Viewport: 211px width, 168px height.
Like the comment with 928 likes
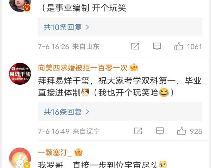click(182, 131)
